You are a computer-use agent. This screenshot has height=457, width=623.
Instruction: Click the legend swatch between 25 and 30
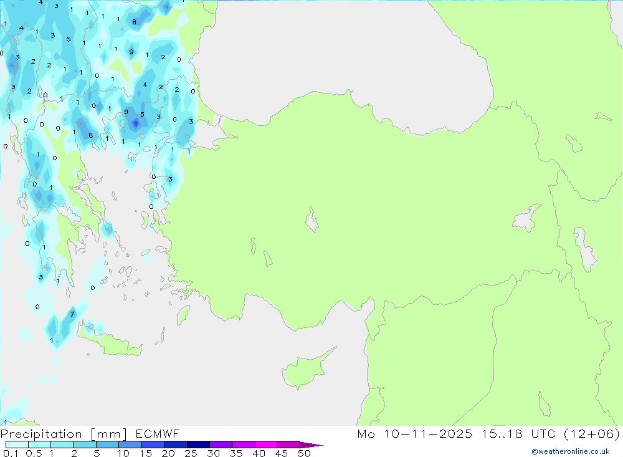[198, 445]
